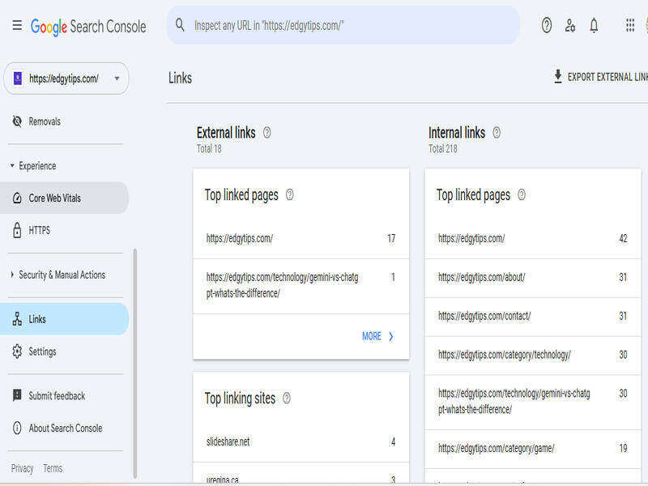Open internal edgytips.com/about/ row
648x486 pixels.
click(x=533, y=278)
